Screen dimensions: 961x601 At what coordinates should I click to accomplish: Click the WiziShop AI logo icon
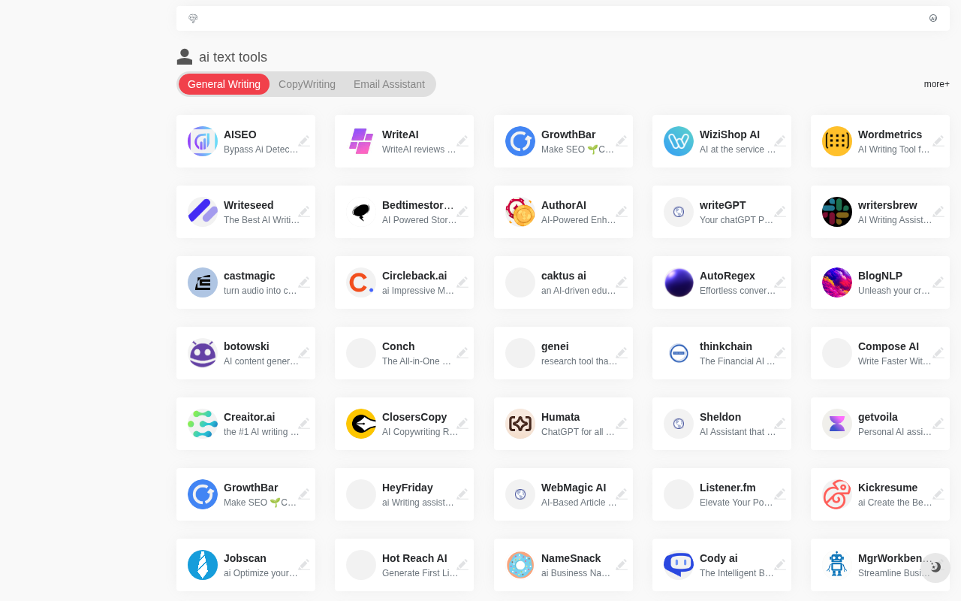(679, 141)
